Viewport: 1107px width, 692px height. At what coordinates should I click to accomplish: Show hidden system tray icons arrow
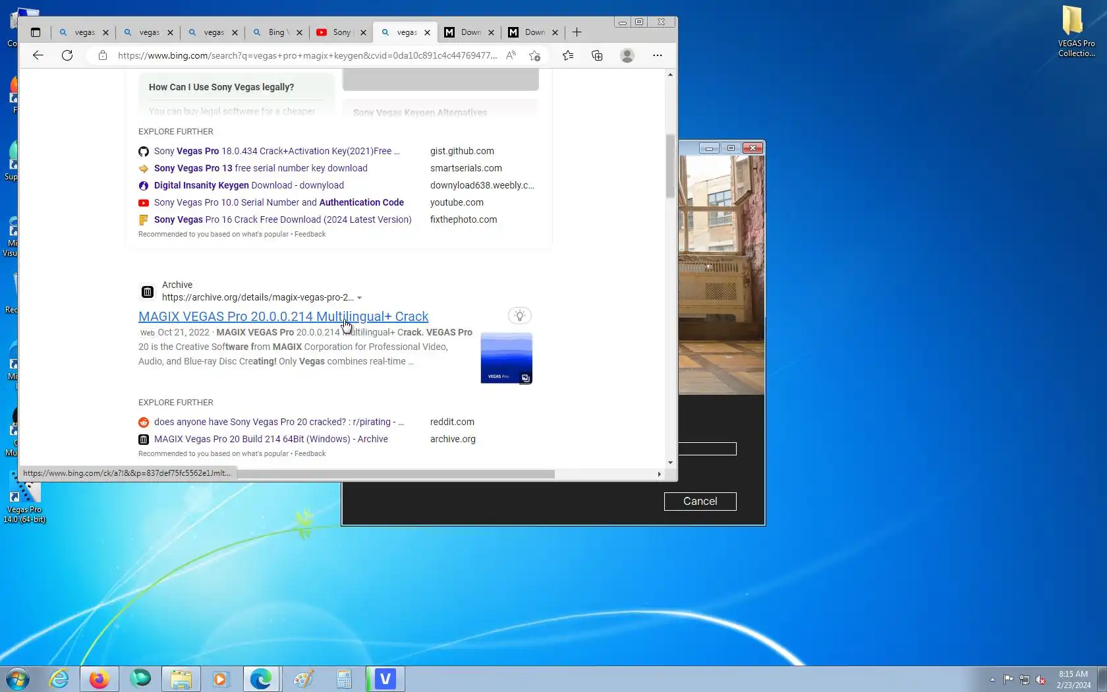tap(992, 679)
